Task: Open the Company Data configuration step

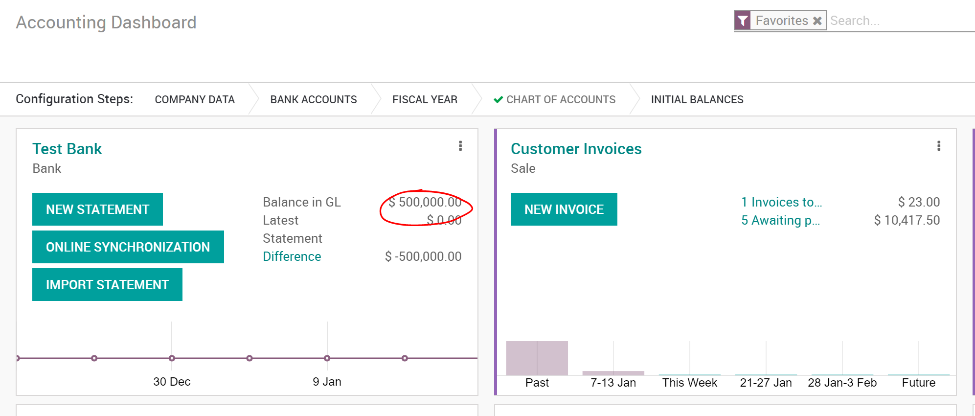Action: [195, 100]
